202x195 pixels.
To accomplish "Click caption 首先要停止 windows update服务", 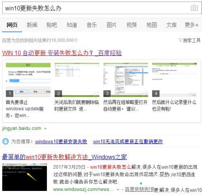I will [25, 109].
